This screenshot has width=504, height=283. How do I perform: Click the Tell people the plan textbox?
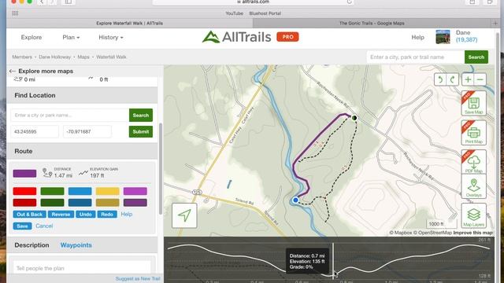point(82,268)
